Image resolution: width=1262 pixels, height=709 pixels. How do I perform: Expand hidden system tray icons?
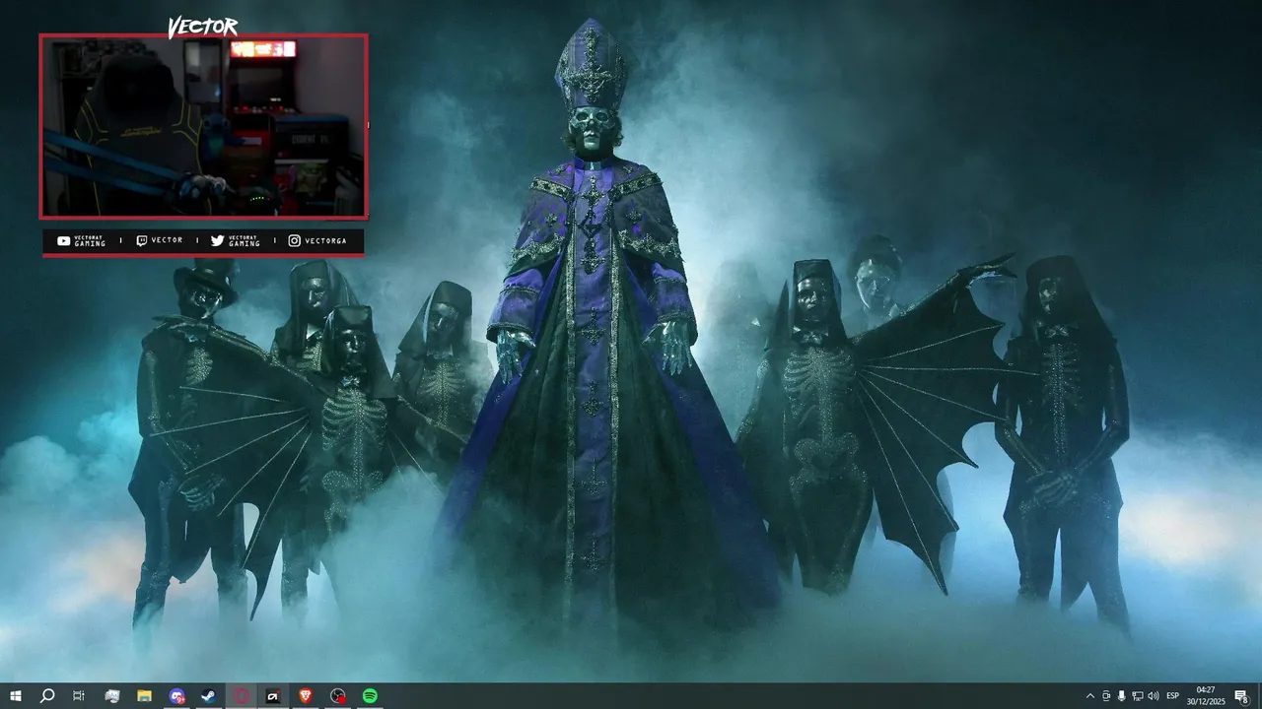[1089, 696]
